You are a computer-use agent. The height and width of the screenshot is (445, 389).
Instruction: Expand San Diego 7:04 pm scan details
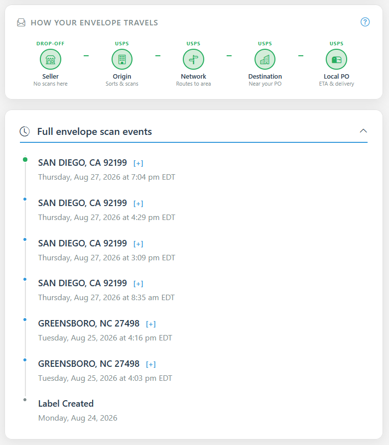click(x=138, y=163)
